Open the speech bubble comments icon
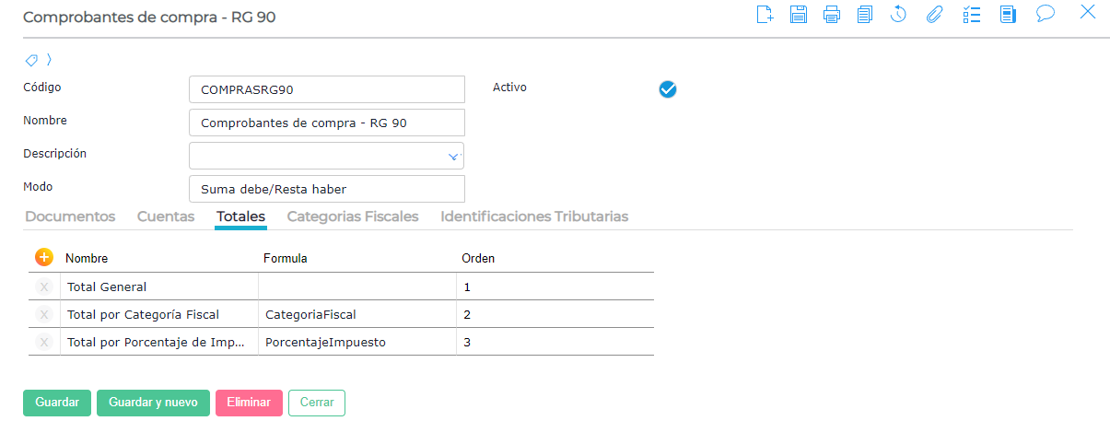The height and width of the screenshot is (421, 1110). [x=1045, y=14]
